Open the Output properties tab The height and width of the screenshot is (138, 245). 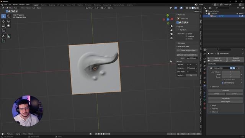click(204, 62)
